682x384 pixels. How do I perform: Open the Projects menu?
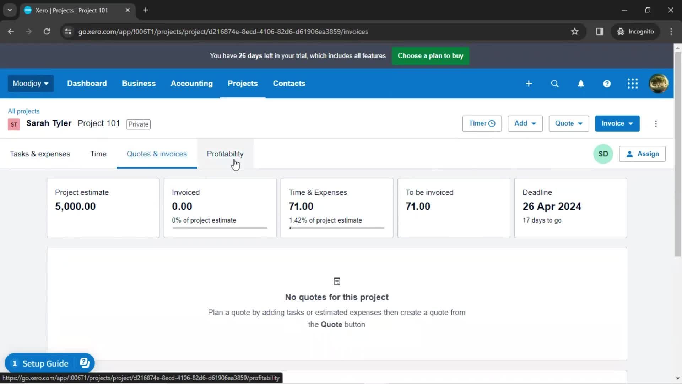click(x=243, y=84)
